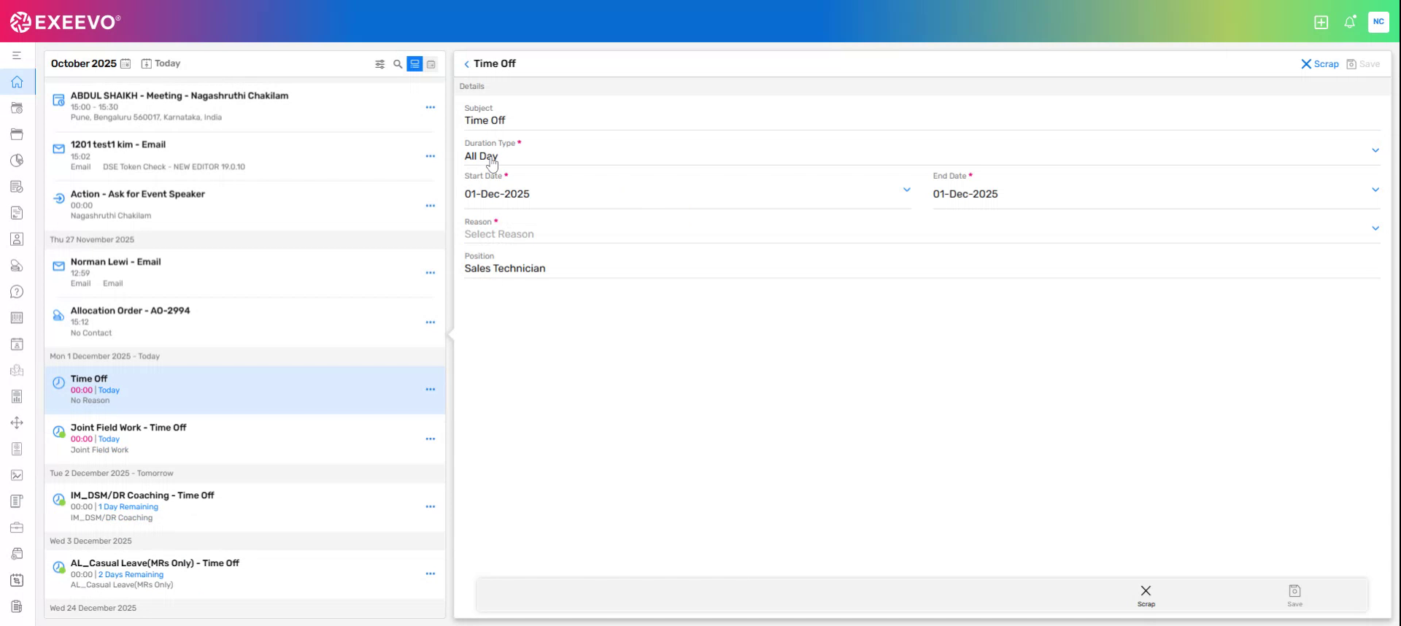Viewport: 1401px width, 626px height.
Task: Switch to calendar view toggle
Action: [x=431, y=64]
